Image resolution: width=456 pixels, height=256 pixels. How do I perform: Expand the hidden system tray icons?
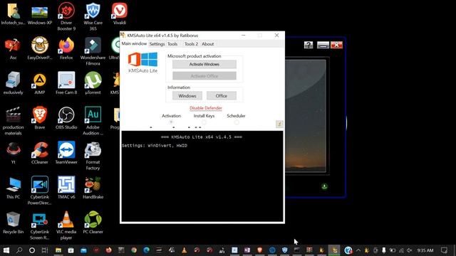click(358, 250)
